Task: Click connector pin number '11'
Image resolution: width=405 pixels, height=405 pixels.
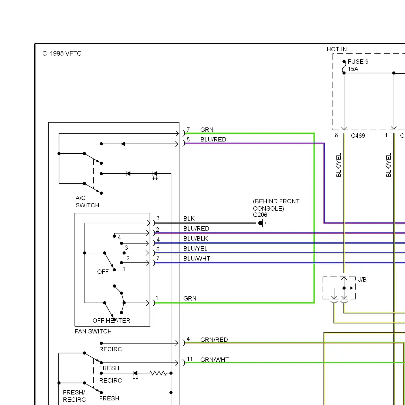Action: coord(190,359)
